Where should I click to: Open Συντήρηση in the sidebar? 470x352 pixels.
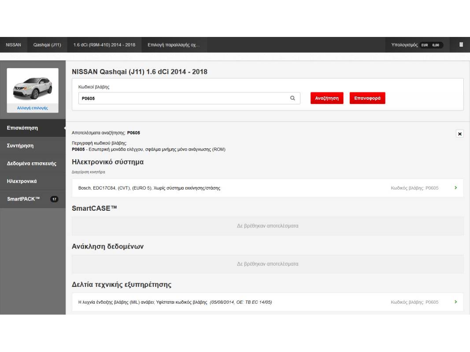(33, 146)
